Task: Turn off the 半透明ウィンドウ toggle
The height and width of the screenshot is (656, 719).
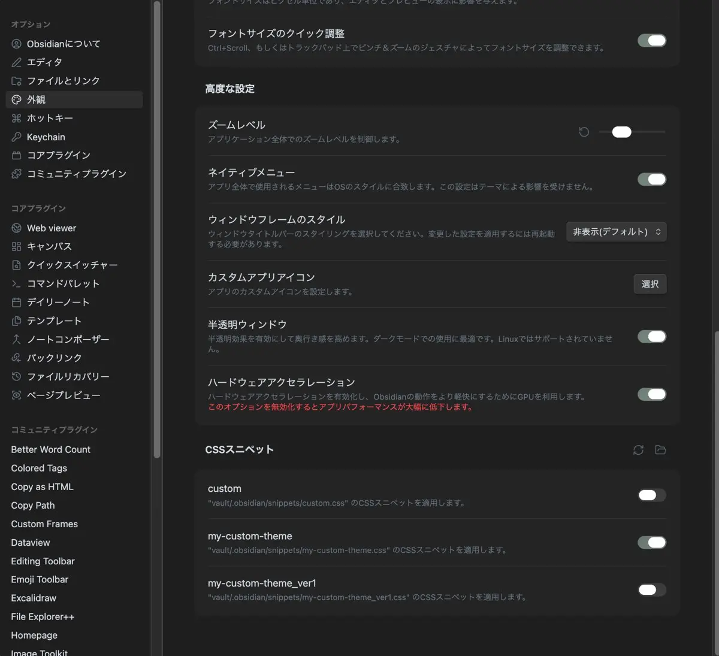Action: point(652,337)
